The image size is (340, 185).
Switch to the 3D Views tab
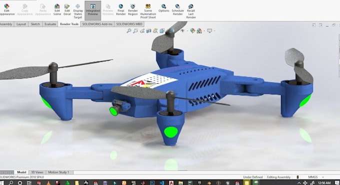pos(37,172)
